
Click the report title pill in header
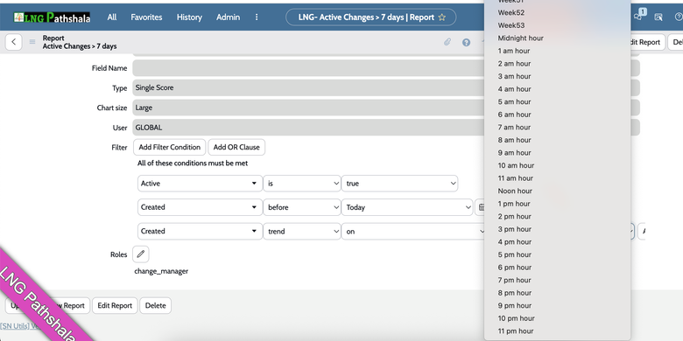click(370, 17)
